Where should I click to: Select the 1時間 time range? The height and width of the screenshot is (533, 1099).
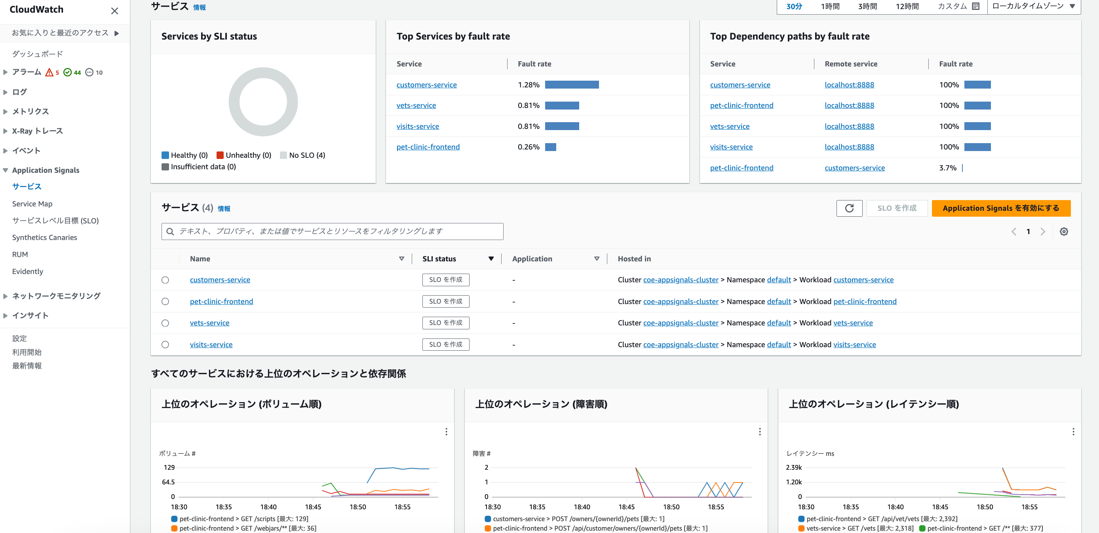click(x=830, y=6)
